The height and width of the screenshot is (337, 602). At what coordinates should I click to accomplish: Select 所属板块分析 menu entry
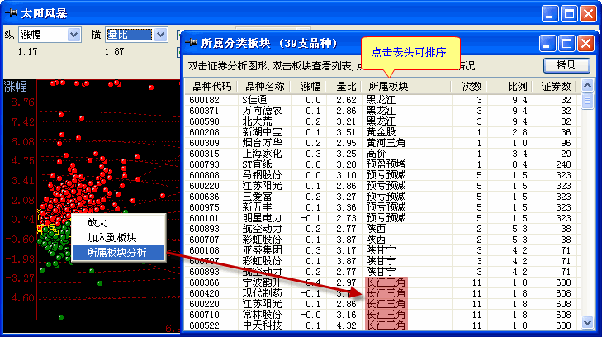[x=116, y=253]
